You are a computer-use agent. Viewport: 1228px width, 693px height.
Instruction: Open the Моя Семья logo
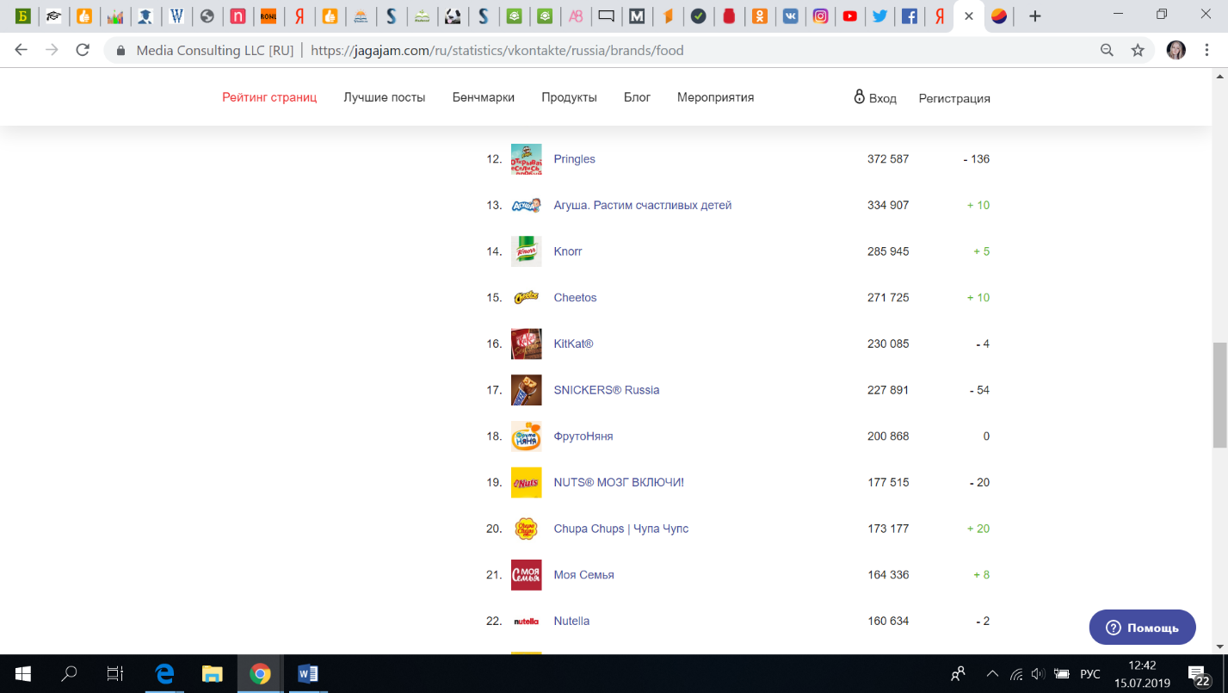click(x=526, y=575)
